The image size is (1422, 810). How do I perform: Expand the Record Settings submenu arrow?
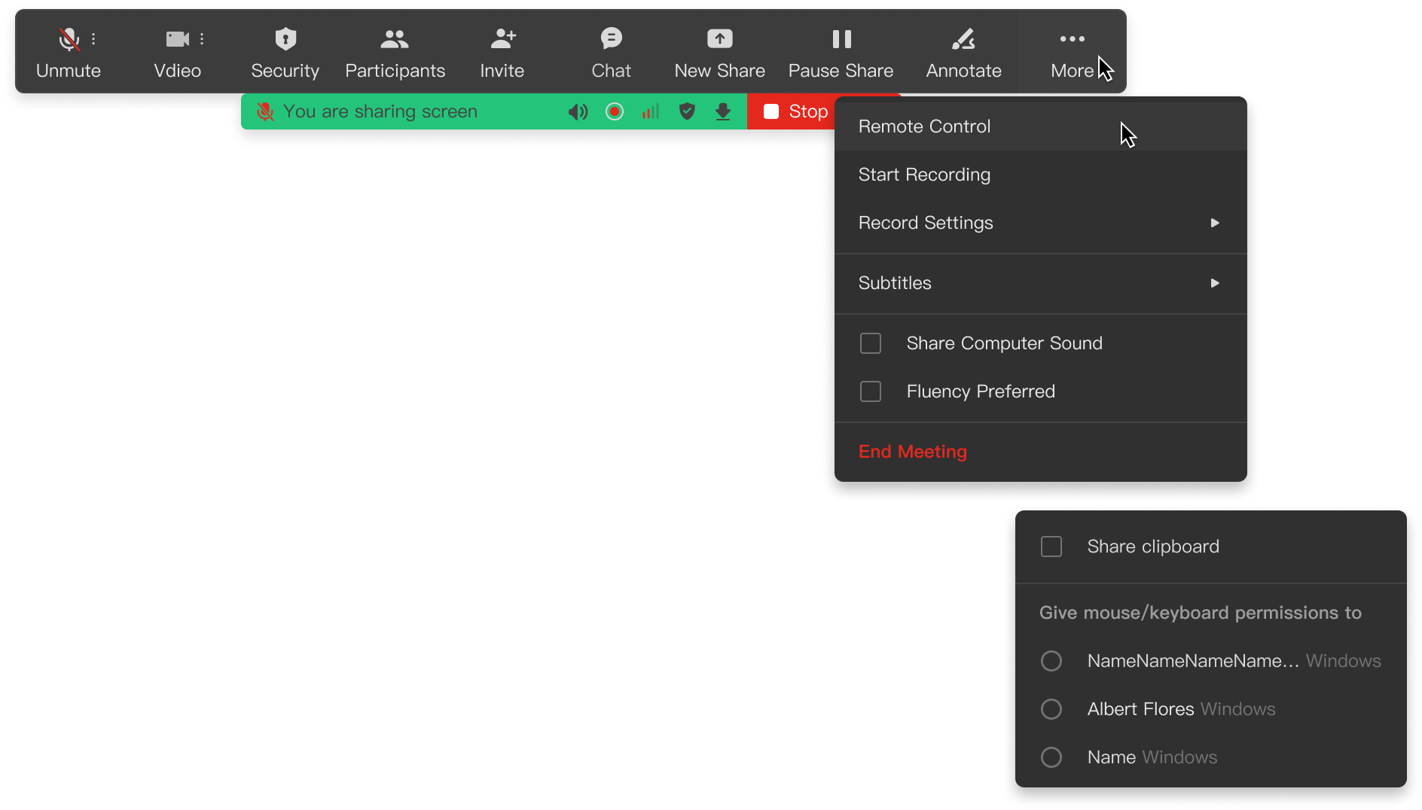click(1214, 223)
